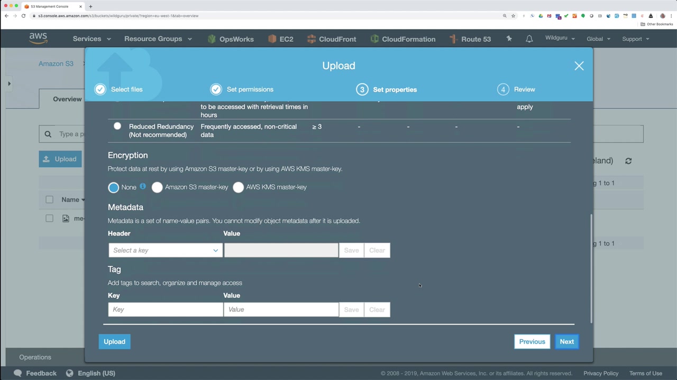Click the Upload button behind the dialog
This screenshot has width=677, height=380.
click(60, 159)
